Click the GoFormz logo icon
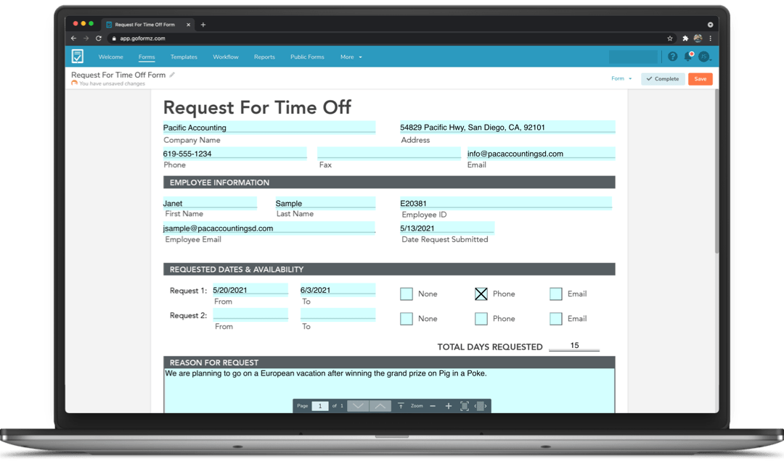The width and height of the screenshot is (784, 461). tap(78, 56)
